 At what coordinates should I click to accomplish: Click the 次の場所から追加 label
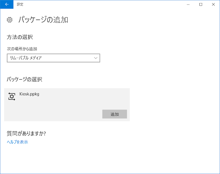pyautogui.click(x=22, y=49)
